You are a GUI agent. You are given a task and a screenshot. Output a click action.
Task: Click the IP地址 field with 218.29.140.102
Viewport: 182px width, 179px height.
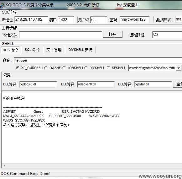point(31,19)
